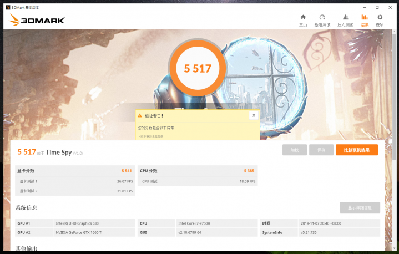This screenshot has width=399, height=254.
Task: Open the 压力测试 stress test tab
Action: 345,21
